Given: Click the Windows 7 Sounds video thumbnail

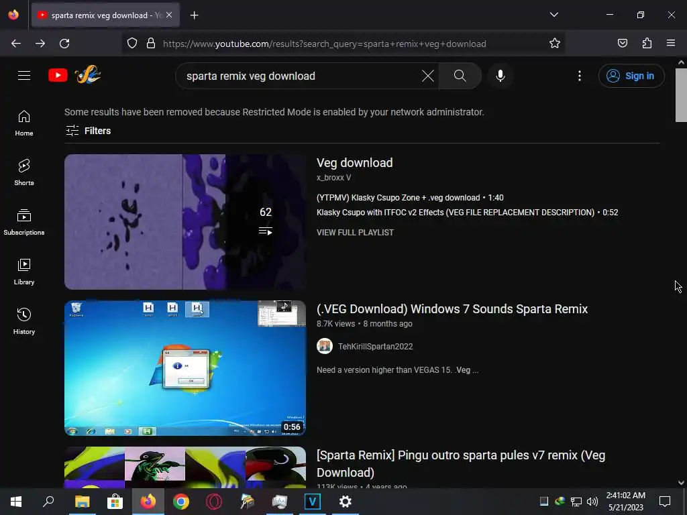Looking at the screenshot, I should pos(185,368).
